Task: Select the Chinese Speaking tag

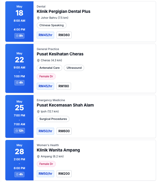Action: (x=51, y=25)
